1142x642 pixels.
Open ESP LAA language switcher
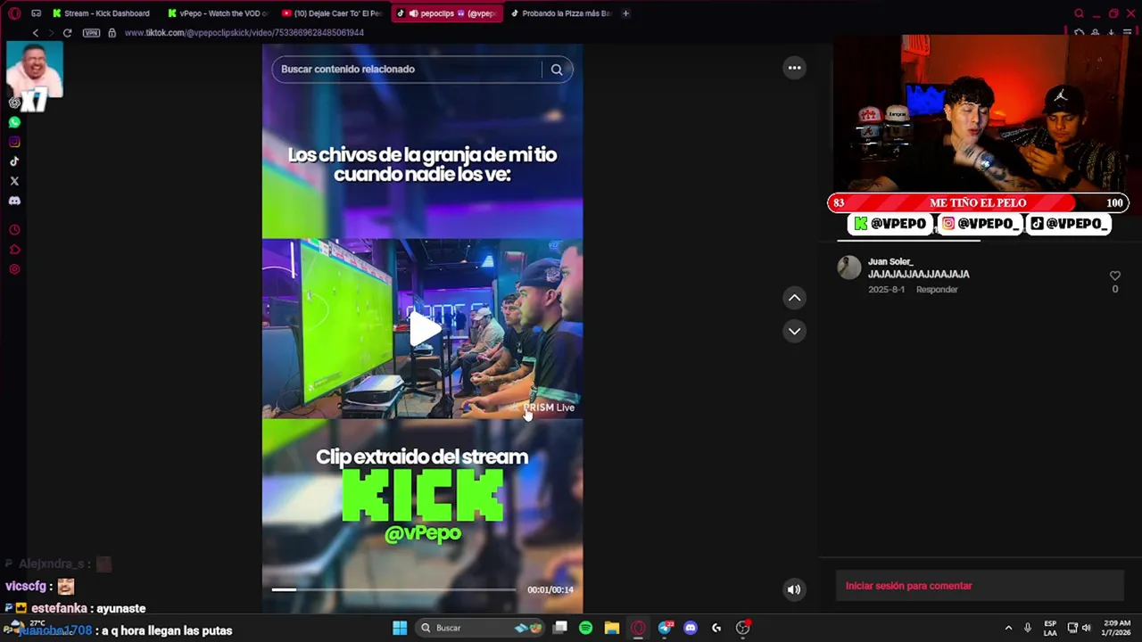(1050, 628)
